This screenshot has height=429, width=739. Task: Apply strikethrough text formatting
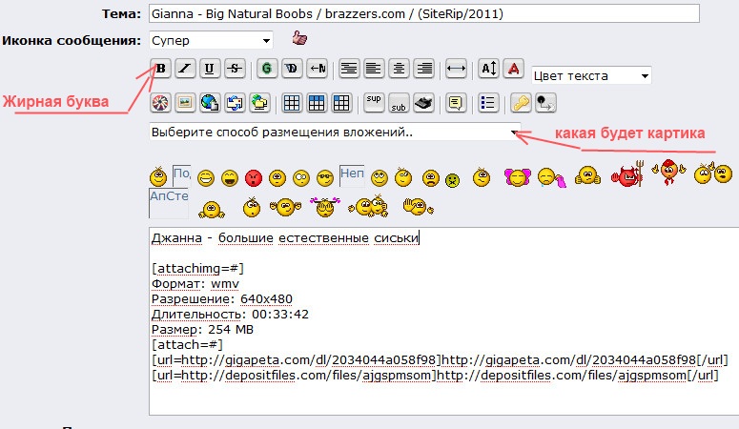(x=234, y=69)
